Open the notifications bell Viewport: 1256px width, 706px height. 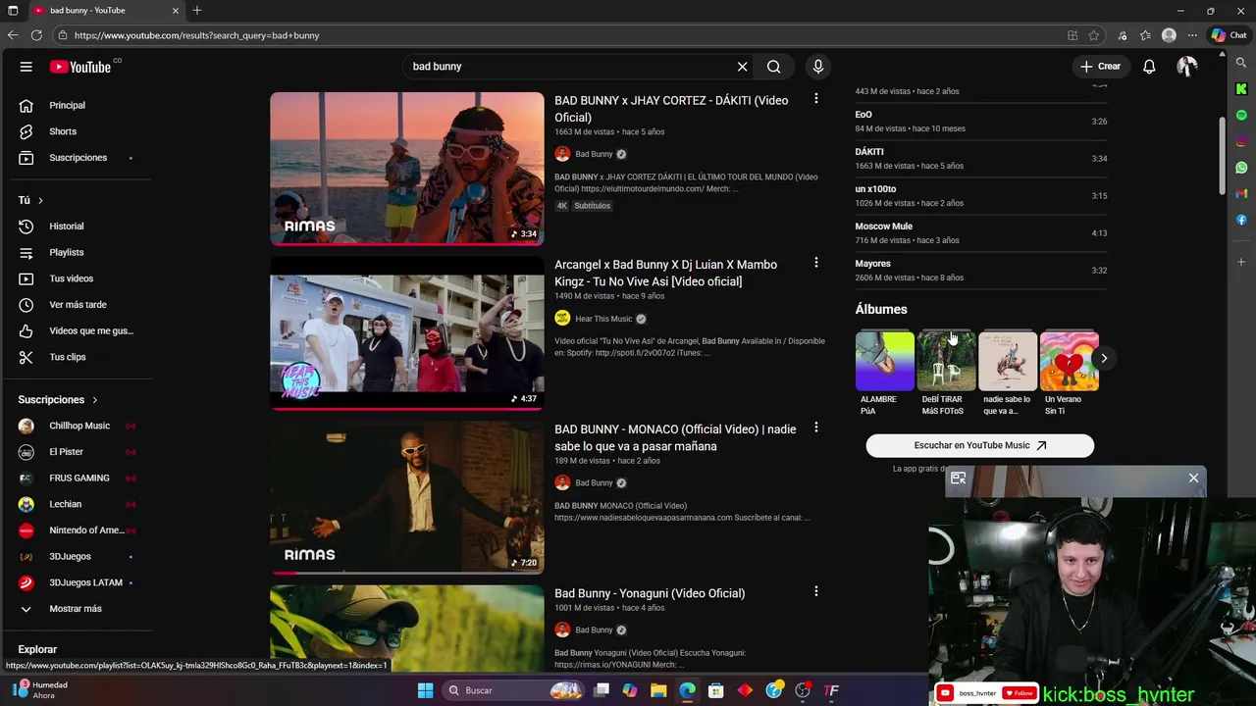point(1149,67)
